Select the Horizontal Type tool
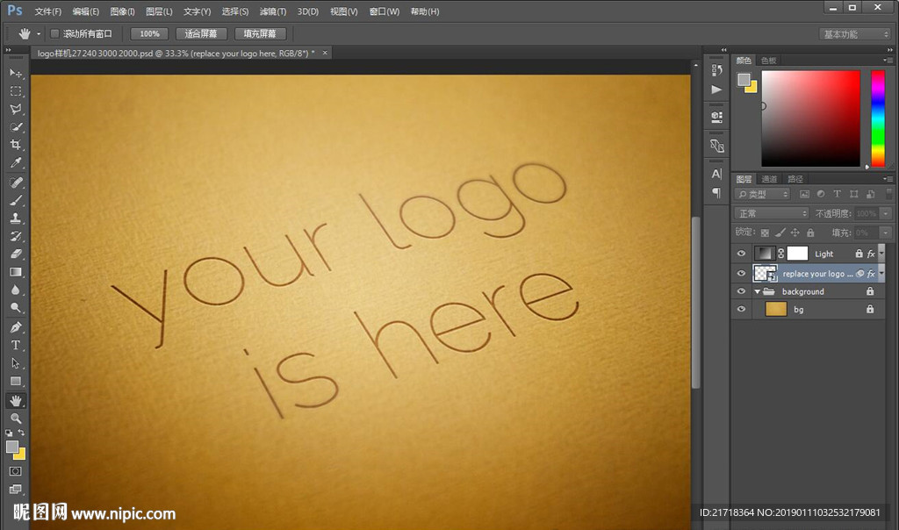This screenshot has height=530, width=899. click(16, 345)
